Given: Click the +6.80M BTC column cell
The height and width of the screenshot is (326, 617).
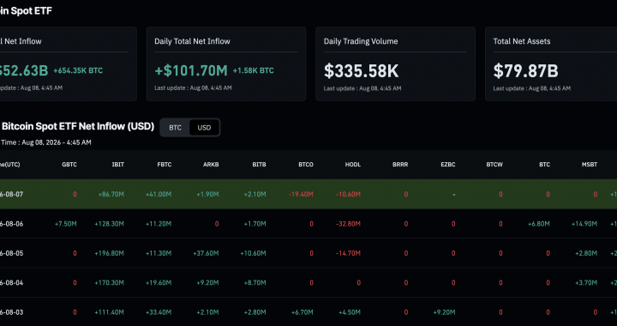Looking at the screenshot, I should [x=539, y=224].
